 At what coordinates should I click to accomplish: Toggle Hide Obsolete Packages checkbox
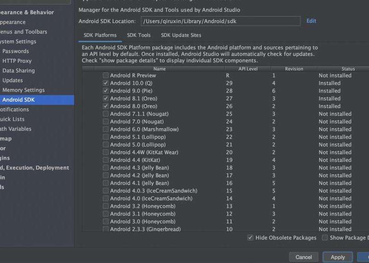click(x=250, y=238)
